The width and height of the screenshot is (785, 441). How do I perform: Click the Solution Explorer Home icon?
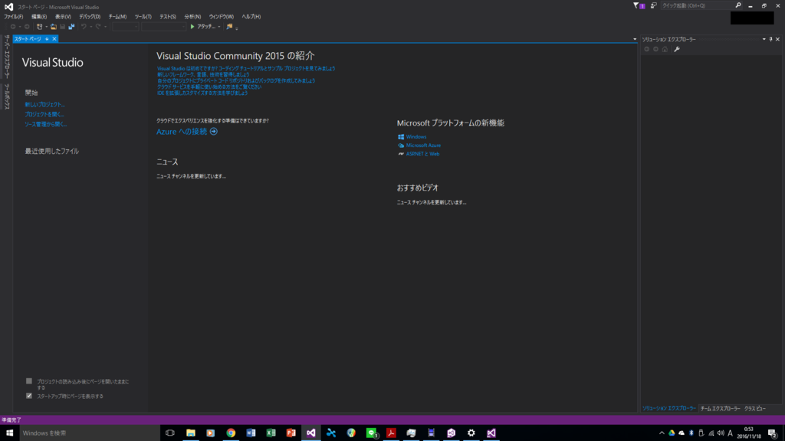[x=665, y=49]
